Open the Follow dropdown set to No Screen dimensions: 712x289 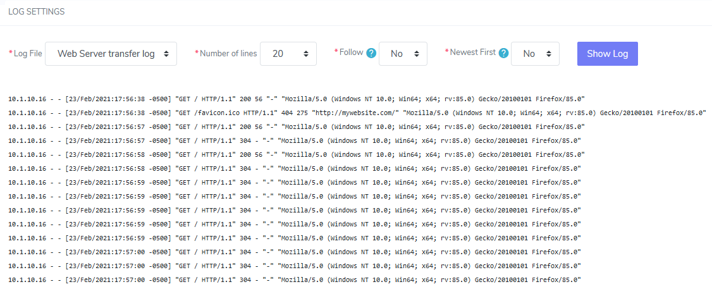coord(403,54)
